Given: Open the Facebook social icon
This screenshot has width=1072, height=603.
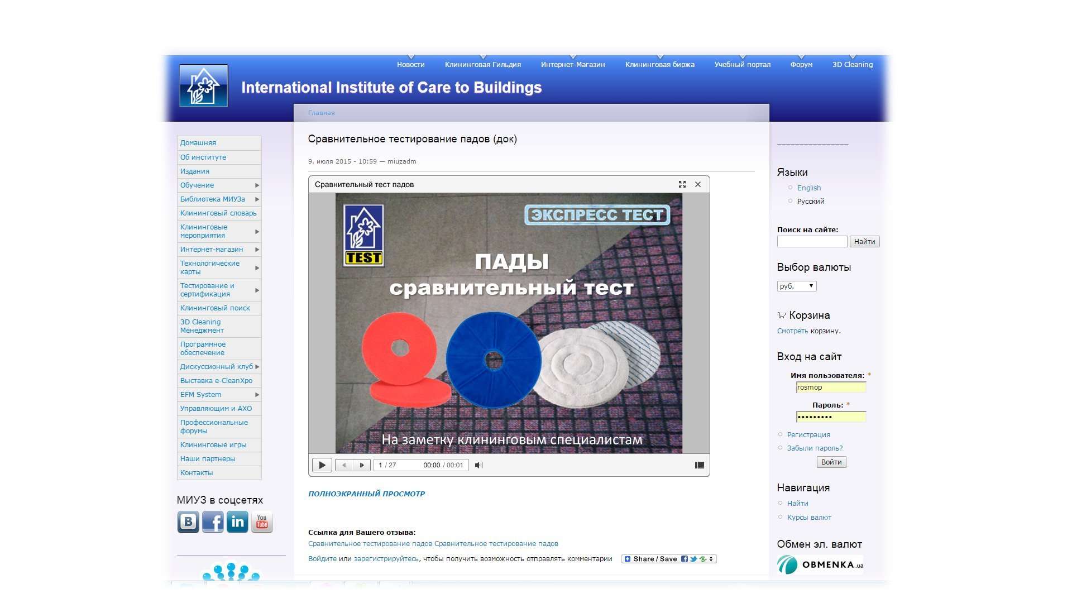Looking at the screenshot, I should [x=213, y=522].
